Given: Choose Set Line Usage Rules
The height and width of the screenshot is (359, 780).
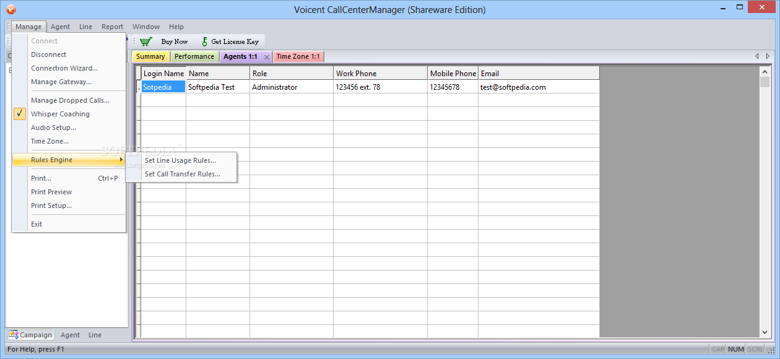Looking at the screenshot, I should pyautogui.click(x=181, y=160).
